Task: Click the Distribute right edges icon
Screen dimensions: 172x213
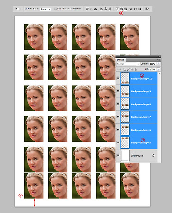Action: 139,9
